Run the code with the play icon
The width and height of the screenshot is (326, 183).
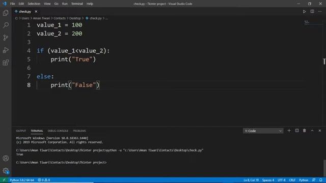click(x=304, y=12)
